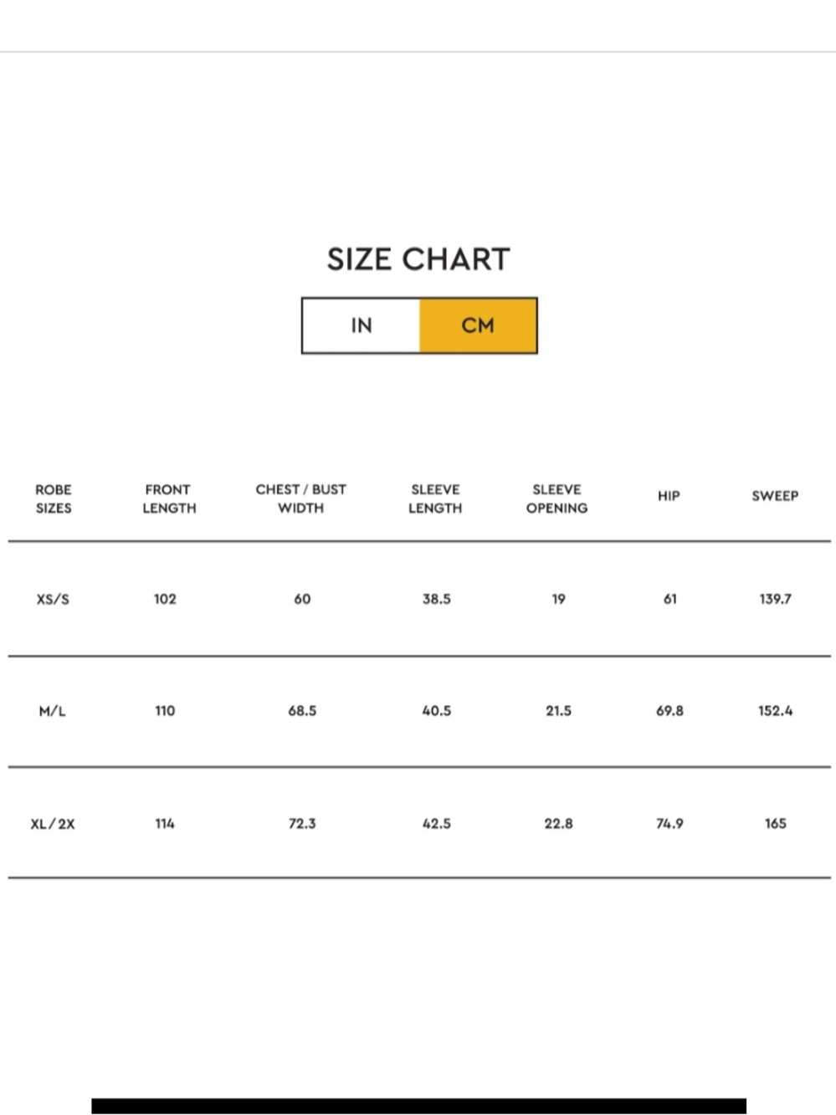Click the SLEEVE OPENING column header
This screenshot has width=836, height=1115.
[x=557, y=499]
